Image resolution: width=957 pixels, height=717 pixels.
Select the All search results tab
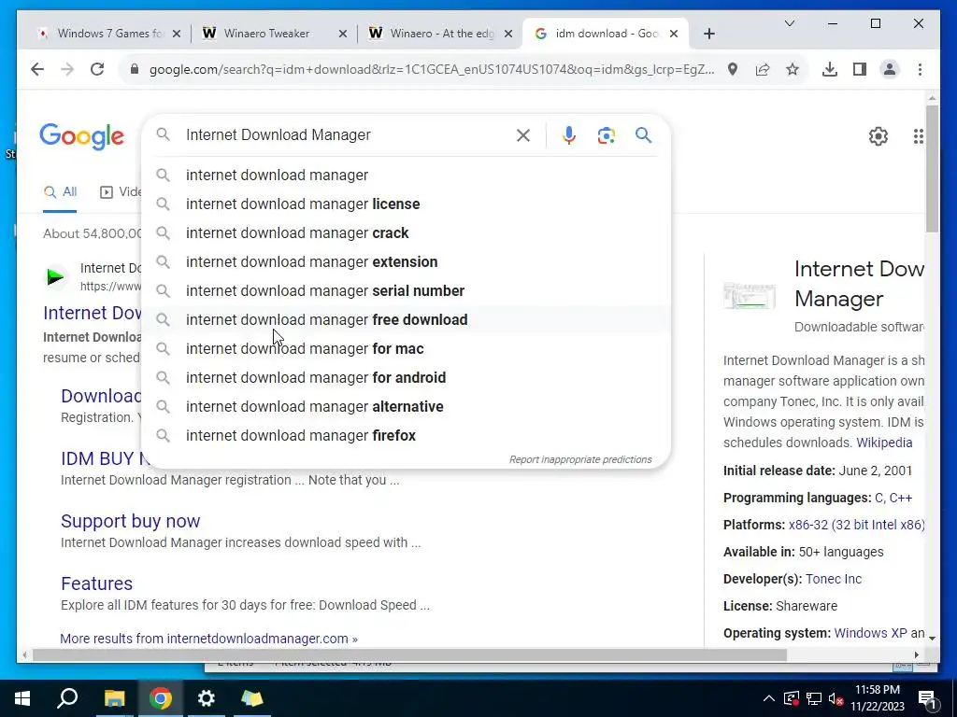[60, 192]
